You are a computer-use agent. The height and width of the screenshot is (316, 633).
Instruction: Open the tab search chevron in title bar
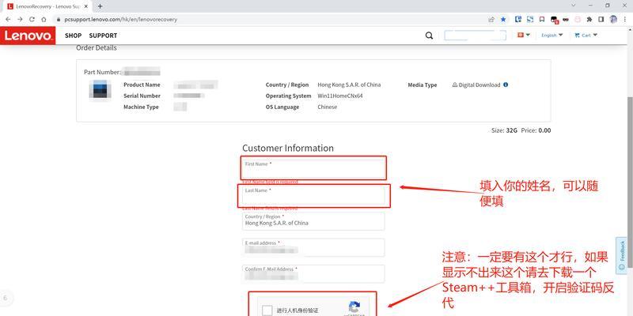573,6
